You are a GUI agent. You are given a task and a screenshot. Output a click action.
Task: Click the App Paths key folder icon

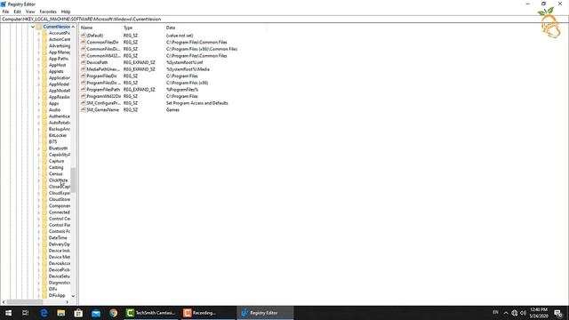point(44,59)
